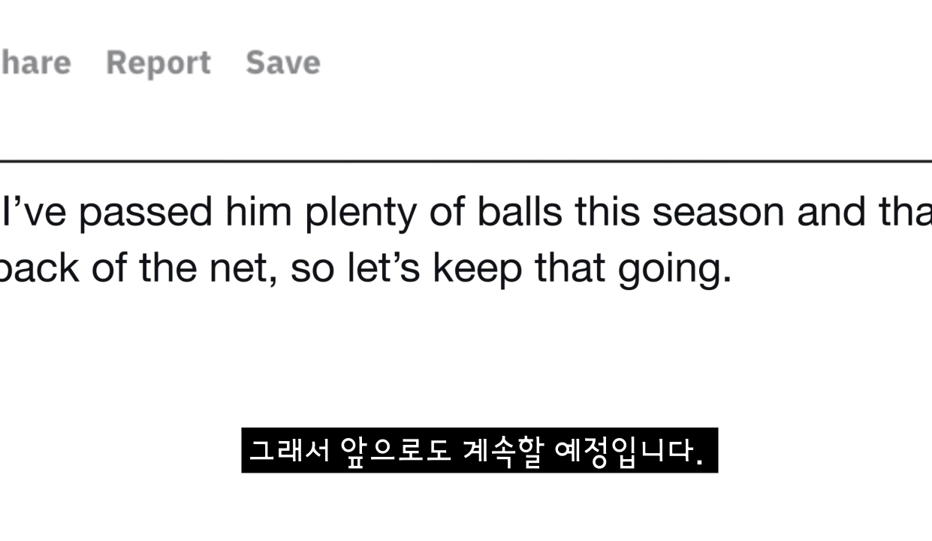
Task: Save this comment
Action: [x=282, y=62]
